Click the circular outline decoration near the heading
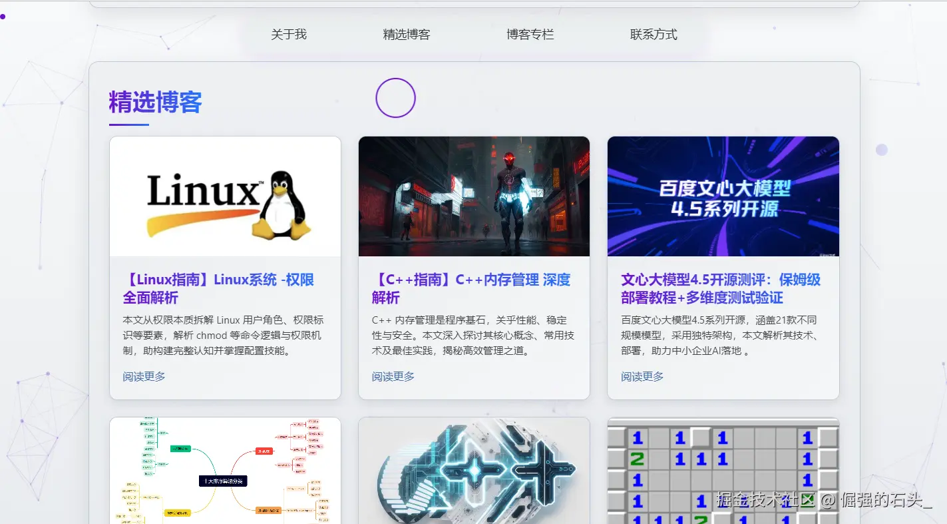 (395, 97)
